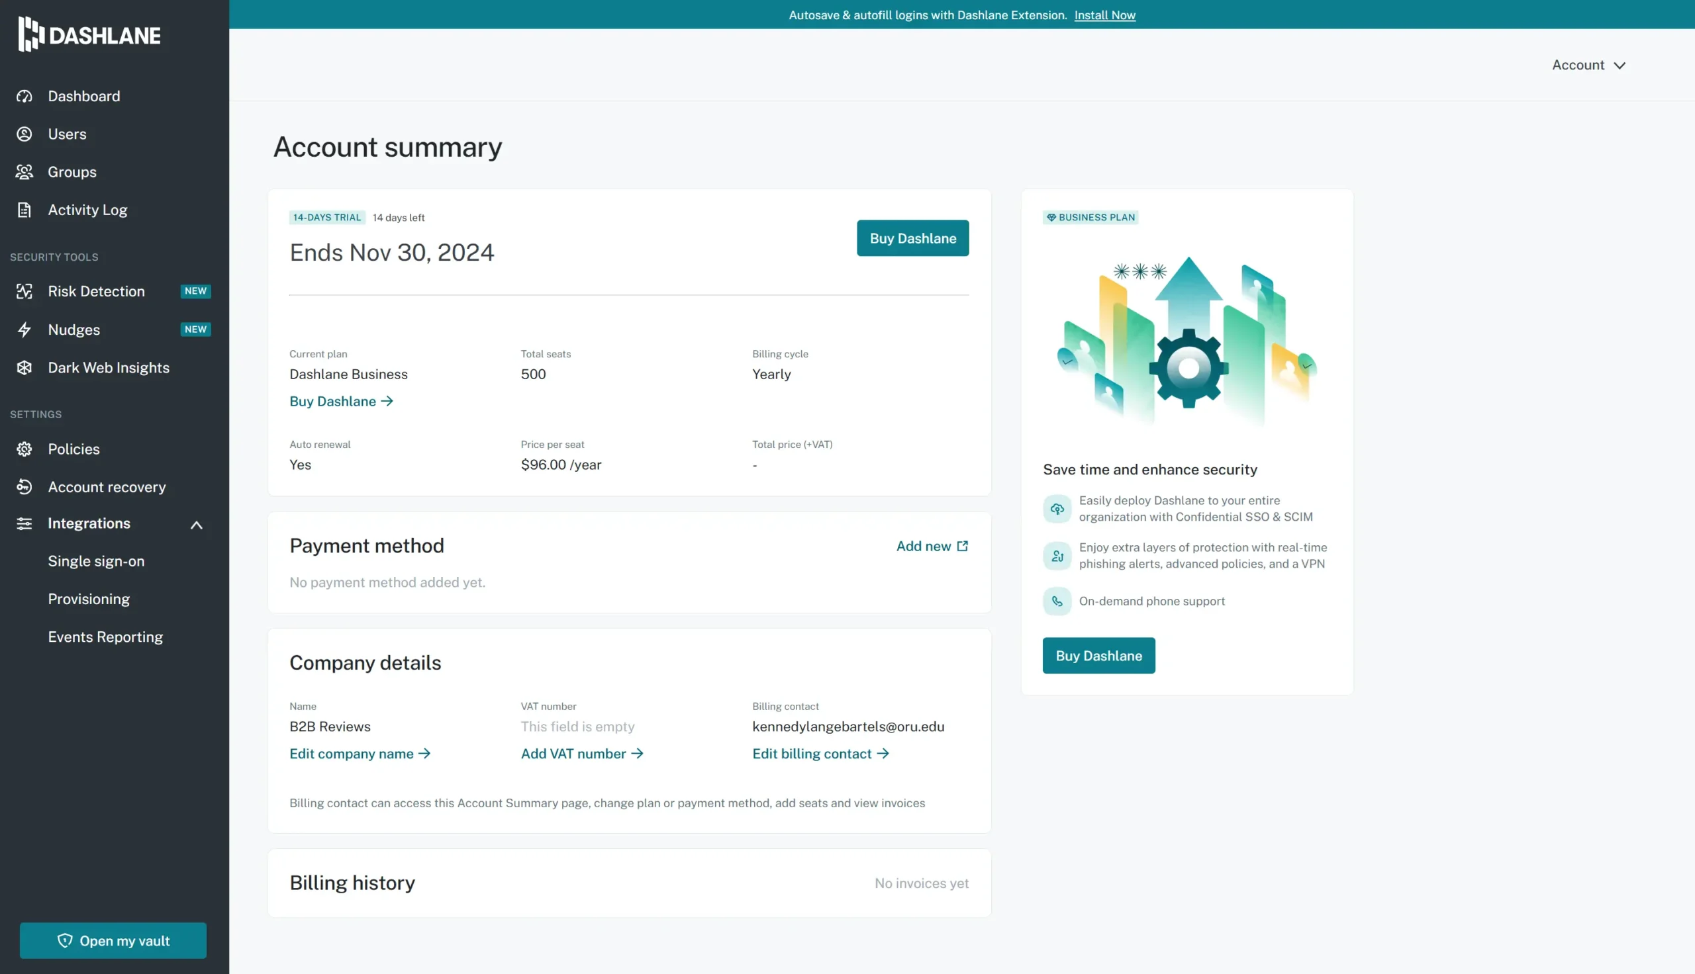1695x974 pixels.
Task: Click the Nudges lightning bolt icon
Action: (x=24, y=329)
